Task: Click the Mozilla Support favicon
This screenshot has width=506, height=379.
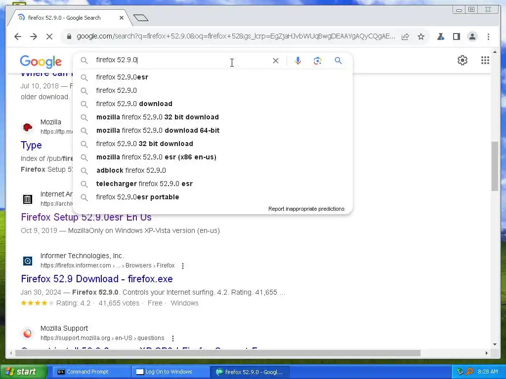Action: (28, 333)
